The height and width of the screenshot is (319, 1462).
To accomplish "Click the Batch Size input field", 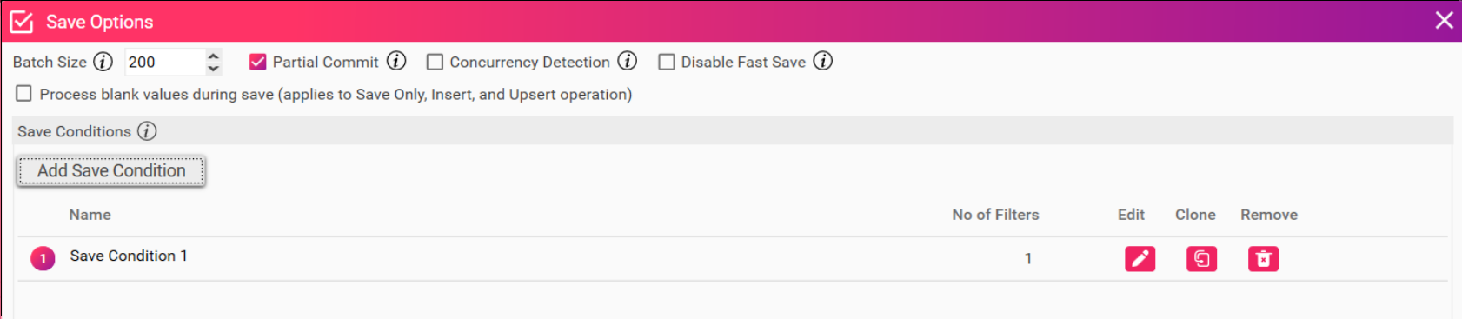I will tap(165, 62).
